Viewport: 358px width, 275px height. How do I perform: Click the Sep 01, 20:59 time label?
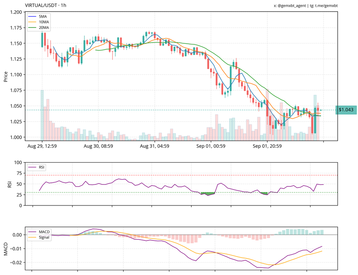267,146
